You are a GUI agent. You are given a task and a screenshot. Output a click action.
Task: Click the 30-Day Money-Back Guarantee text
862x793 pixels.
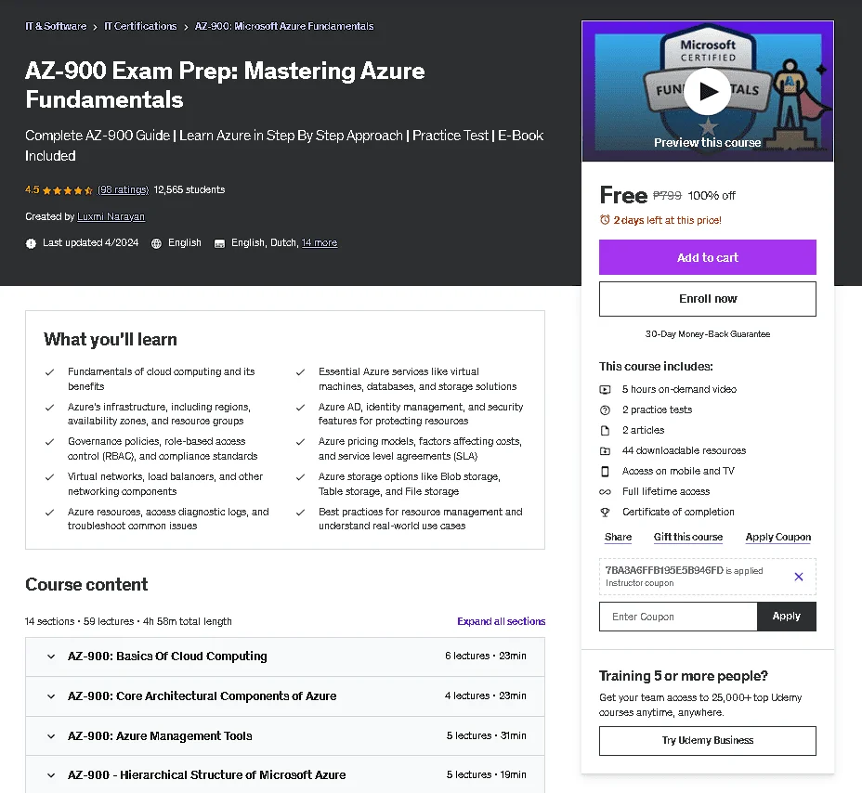coord(708,334)
